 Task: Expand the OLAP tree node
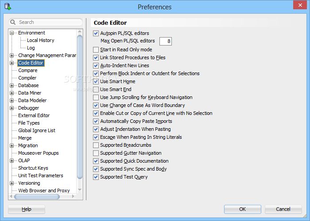(x=12, y=160)
